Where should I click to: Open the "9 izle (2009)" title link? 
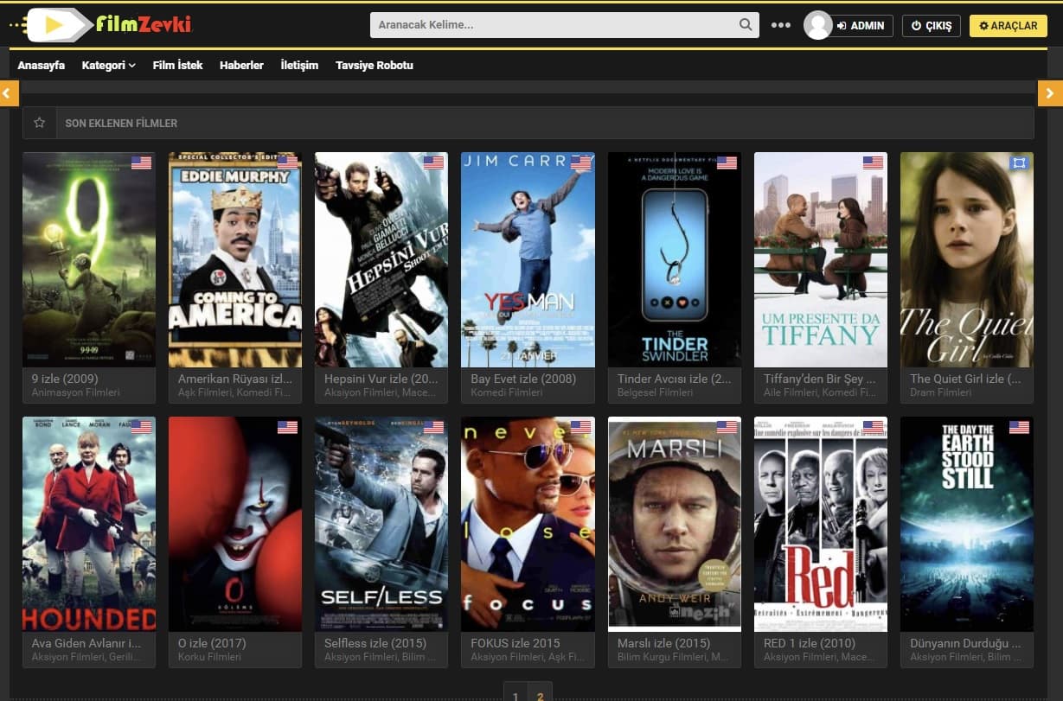pyautogui.click(x=65, y=379)
